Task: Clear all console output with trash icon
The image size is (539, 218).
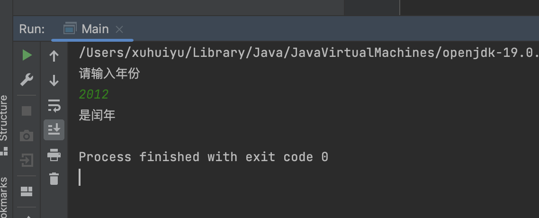Action: [54, 179]
